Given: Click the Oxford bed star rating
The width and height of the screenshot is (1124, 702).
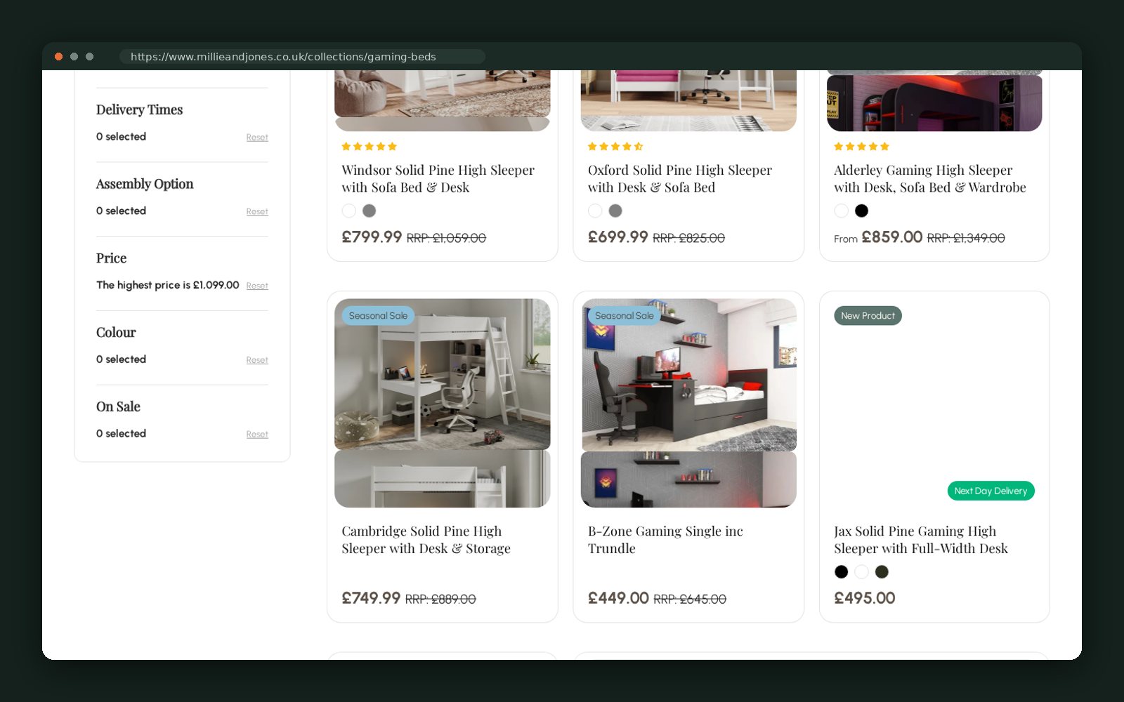Looking at the screenshot, I should [x=615, y=147].
